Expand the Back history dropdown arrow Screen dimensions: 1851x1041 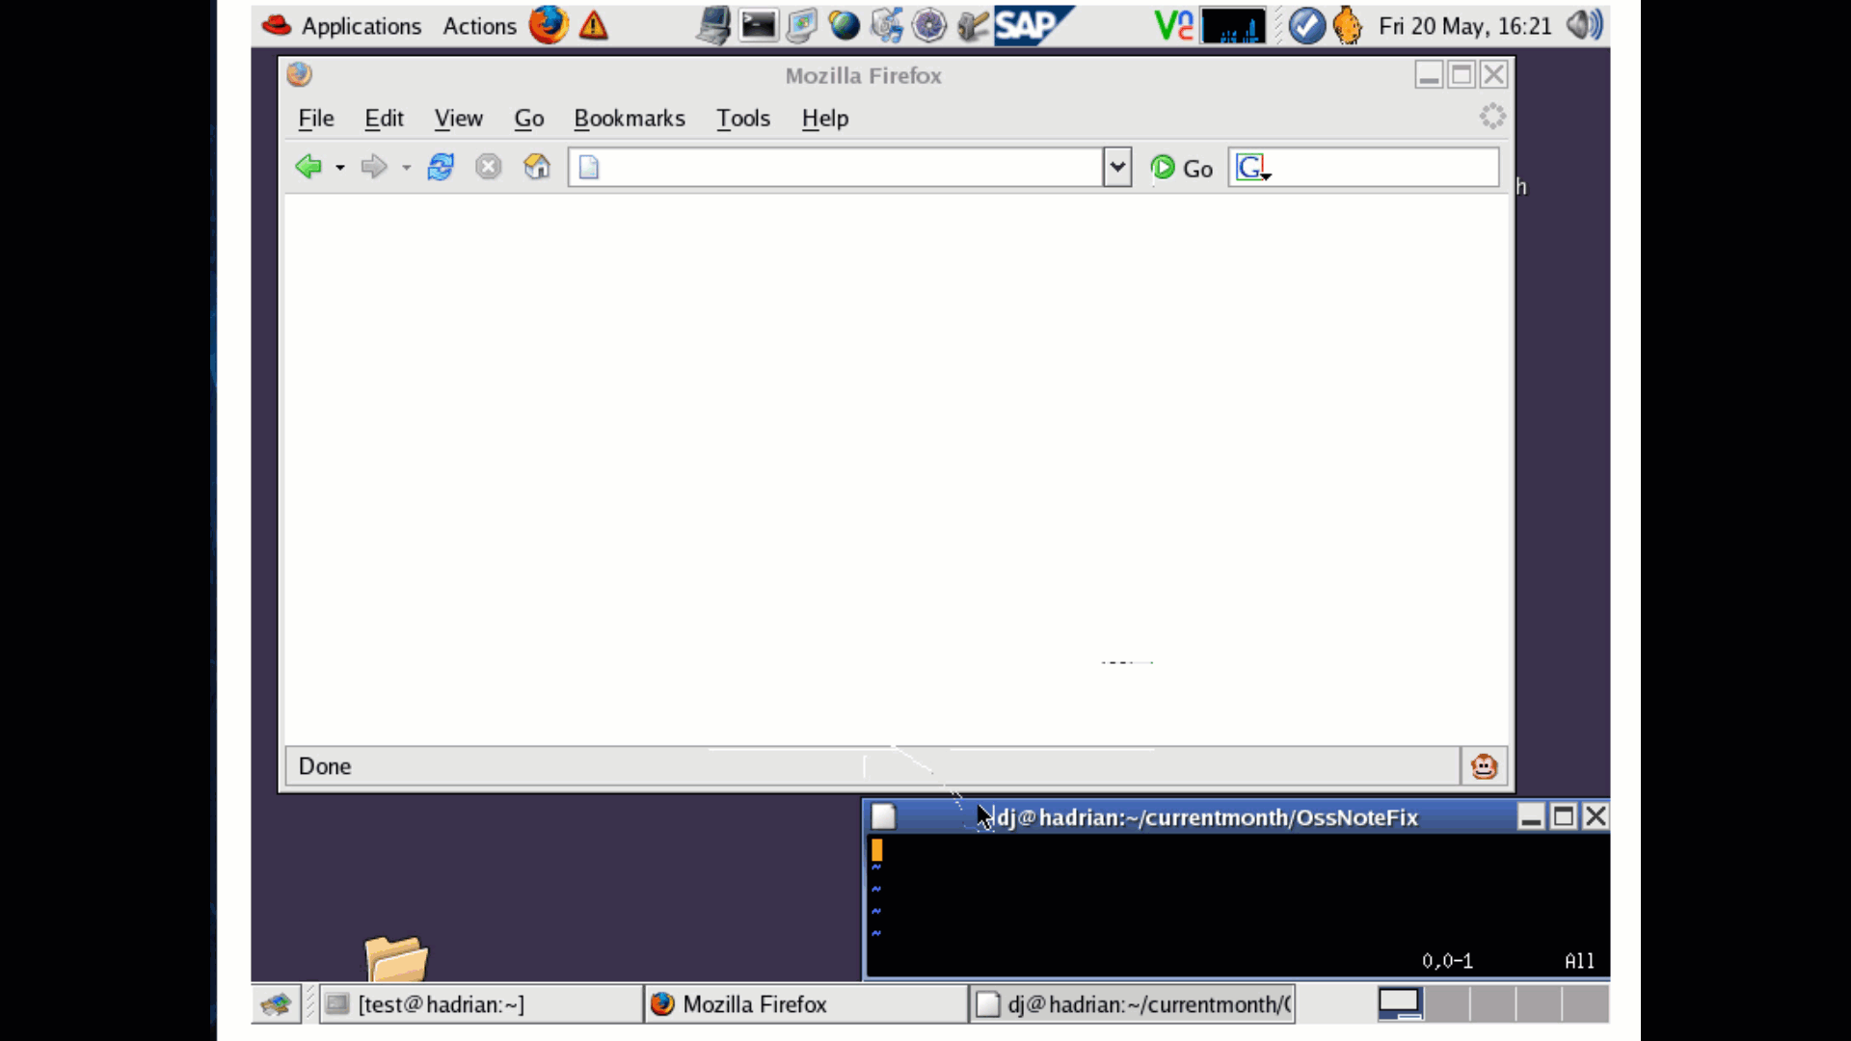[340, 168]
